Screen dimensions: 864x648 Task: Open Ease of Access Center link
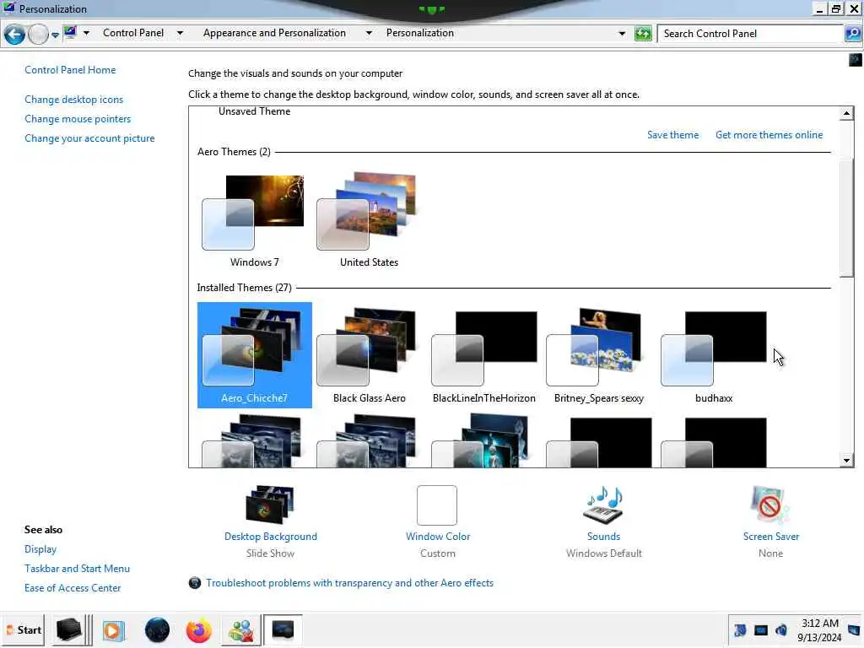click(x=73, y=588)
